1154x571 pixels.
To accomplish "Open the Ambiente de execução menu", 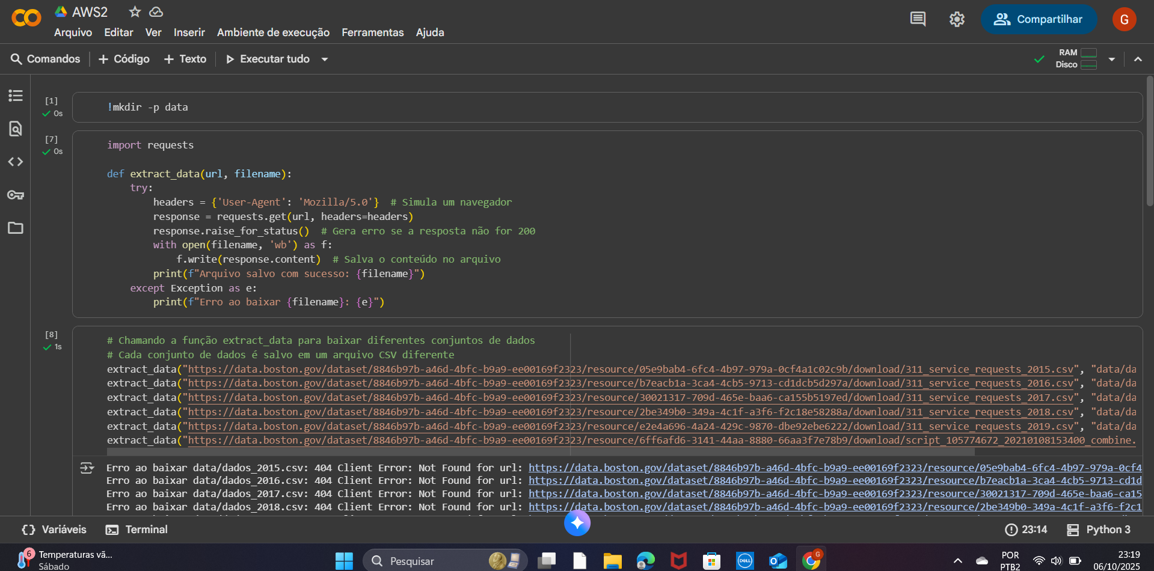I will pos(273,32).
